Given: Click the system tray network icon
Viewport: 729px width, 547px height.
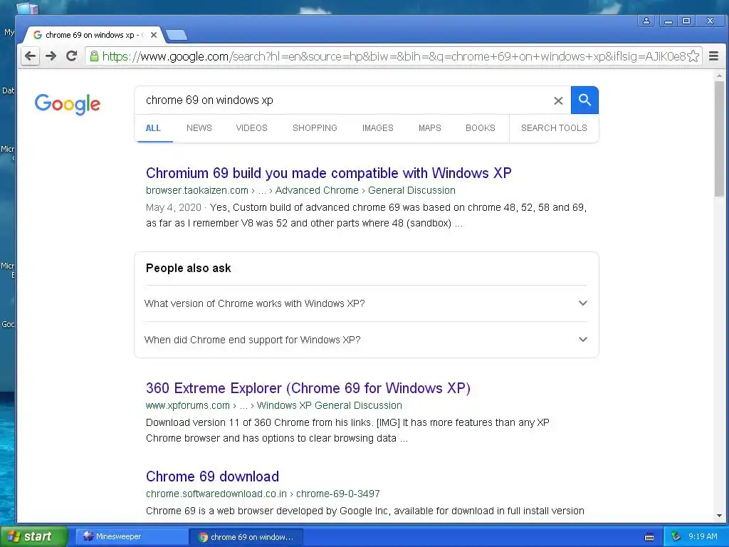Looking at the screenshot, I should click(x=676, y=536).
